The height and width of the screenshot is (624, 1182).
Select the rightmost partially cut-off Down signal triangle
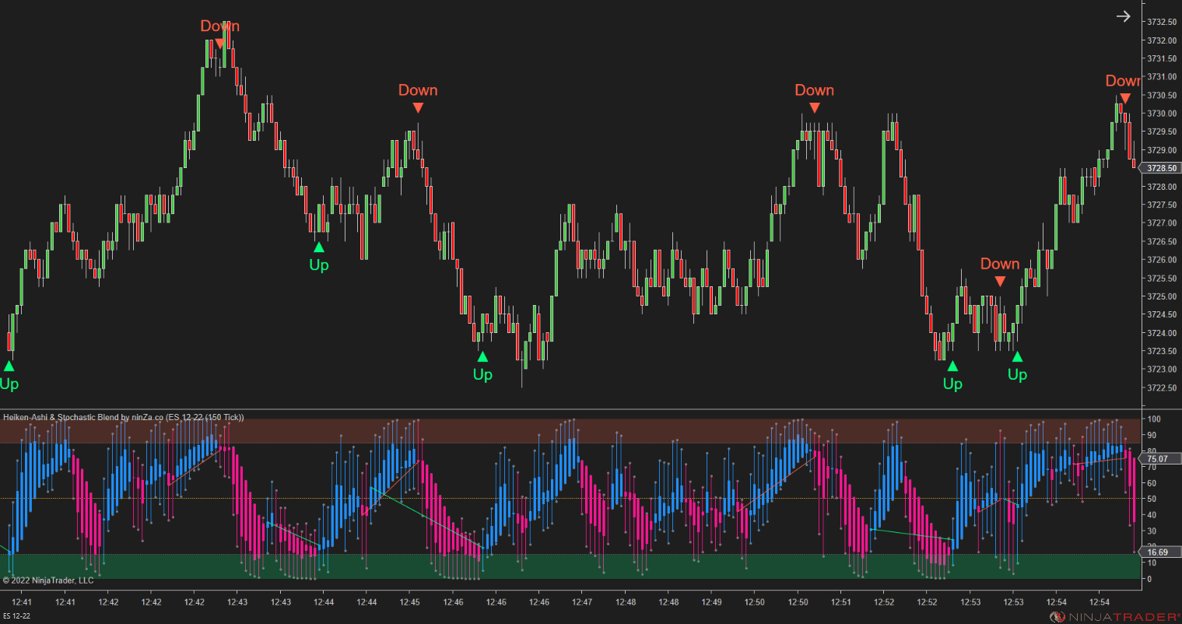point(1125,98)
